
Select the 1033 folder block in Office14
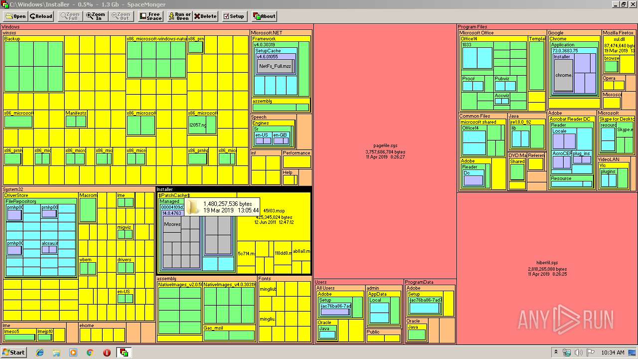pyautogui.click(x=477, y=56)
